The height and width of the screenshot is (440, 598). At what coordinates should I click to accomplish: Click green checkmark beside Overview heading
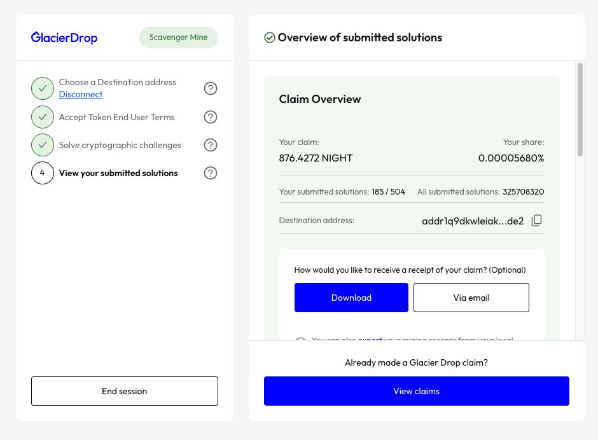pos(270,38)
